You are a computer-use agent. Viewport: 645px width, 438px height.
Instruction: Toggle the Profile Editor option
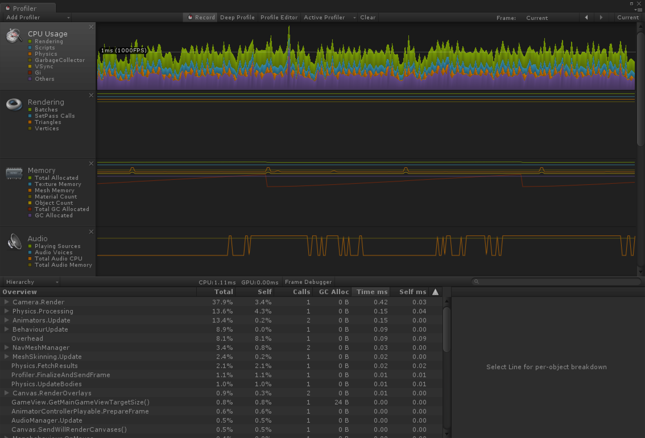point(279,17)
